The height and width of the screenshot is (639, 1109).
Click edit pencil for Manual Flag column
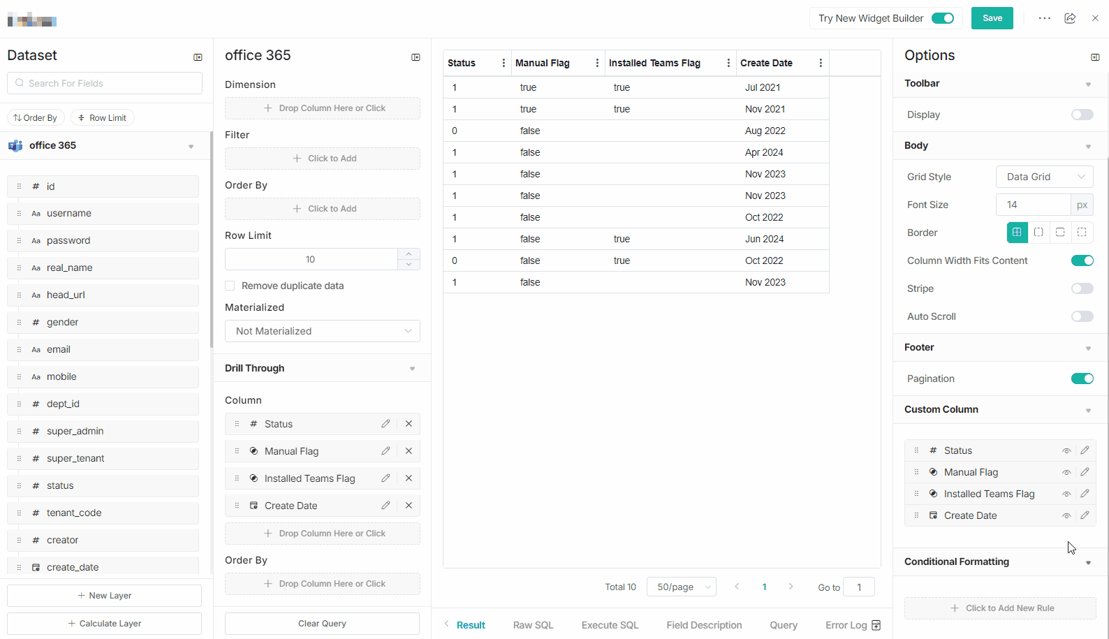[x=385, y=451]
